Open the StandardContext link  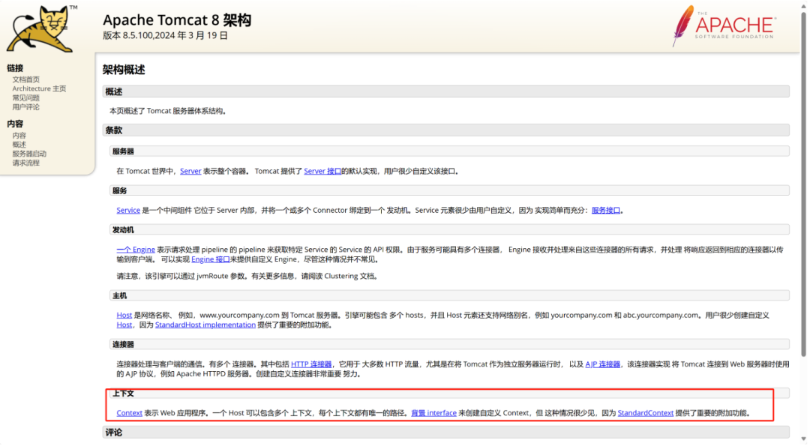pyautogui.click(x=645, y=414)
